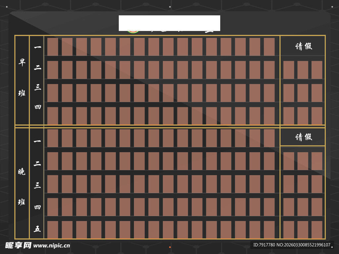The width and height of the screenshot is (339, 254).
Task: Select the 请假 header in the evening shift section
Action: pyautogui.click(x=303, y=137)
